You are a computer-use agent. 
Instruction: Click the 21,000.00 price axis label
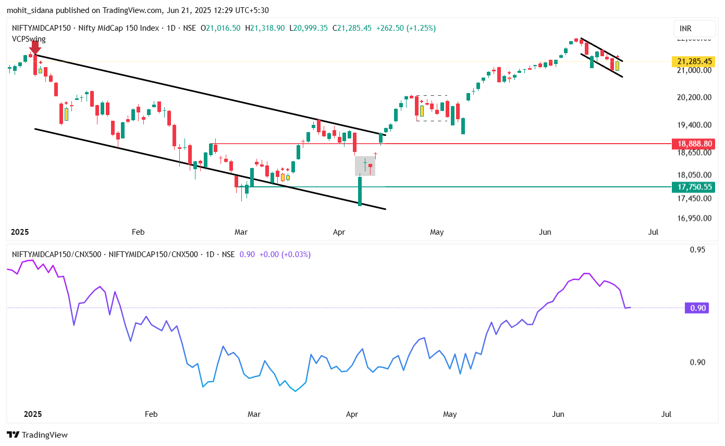(x=694, y=70)
